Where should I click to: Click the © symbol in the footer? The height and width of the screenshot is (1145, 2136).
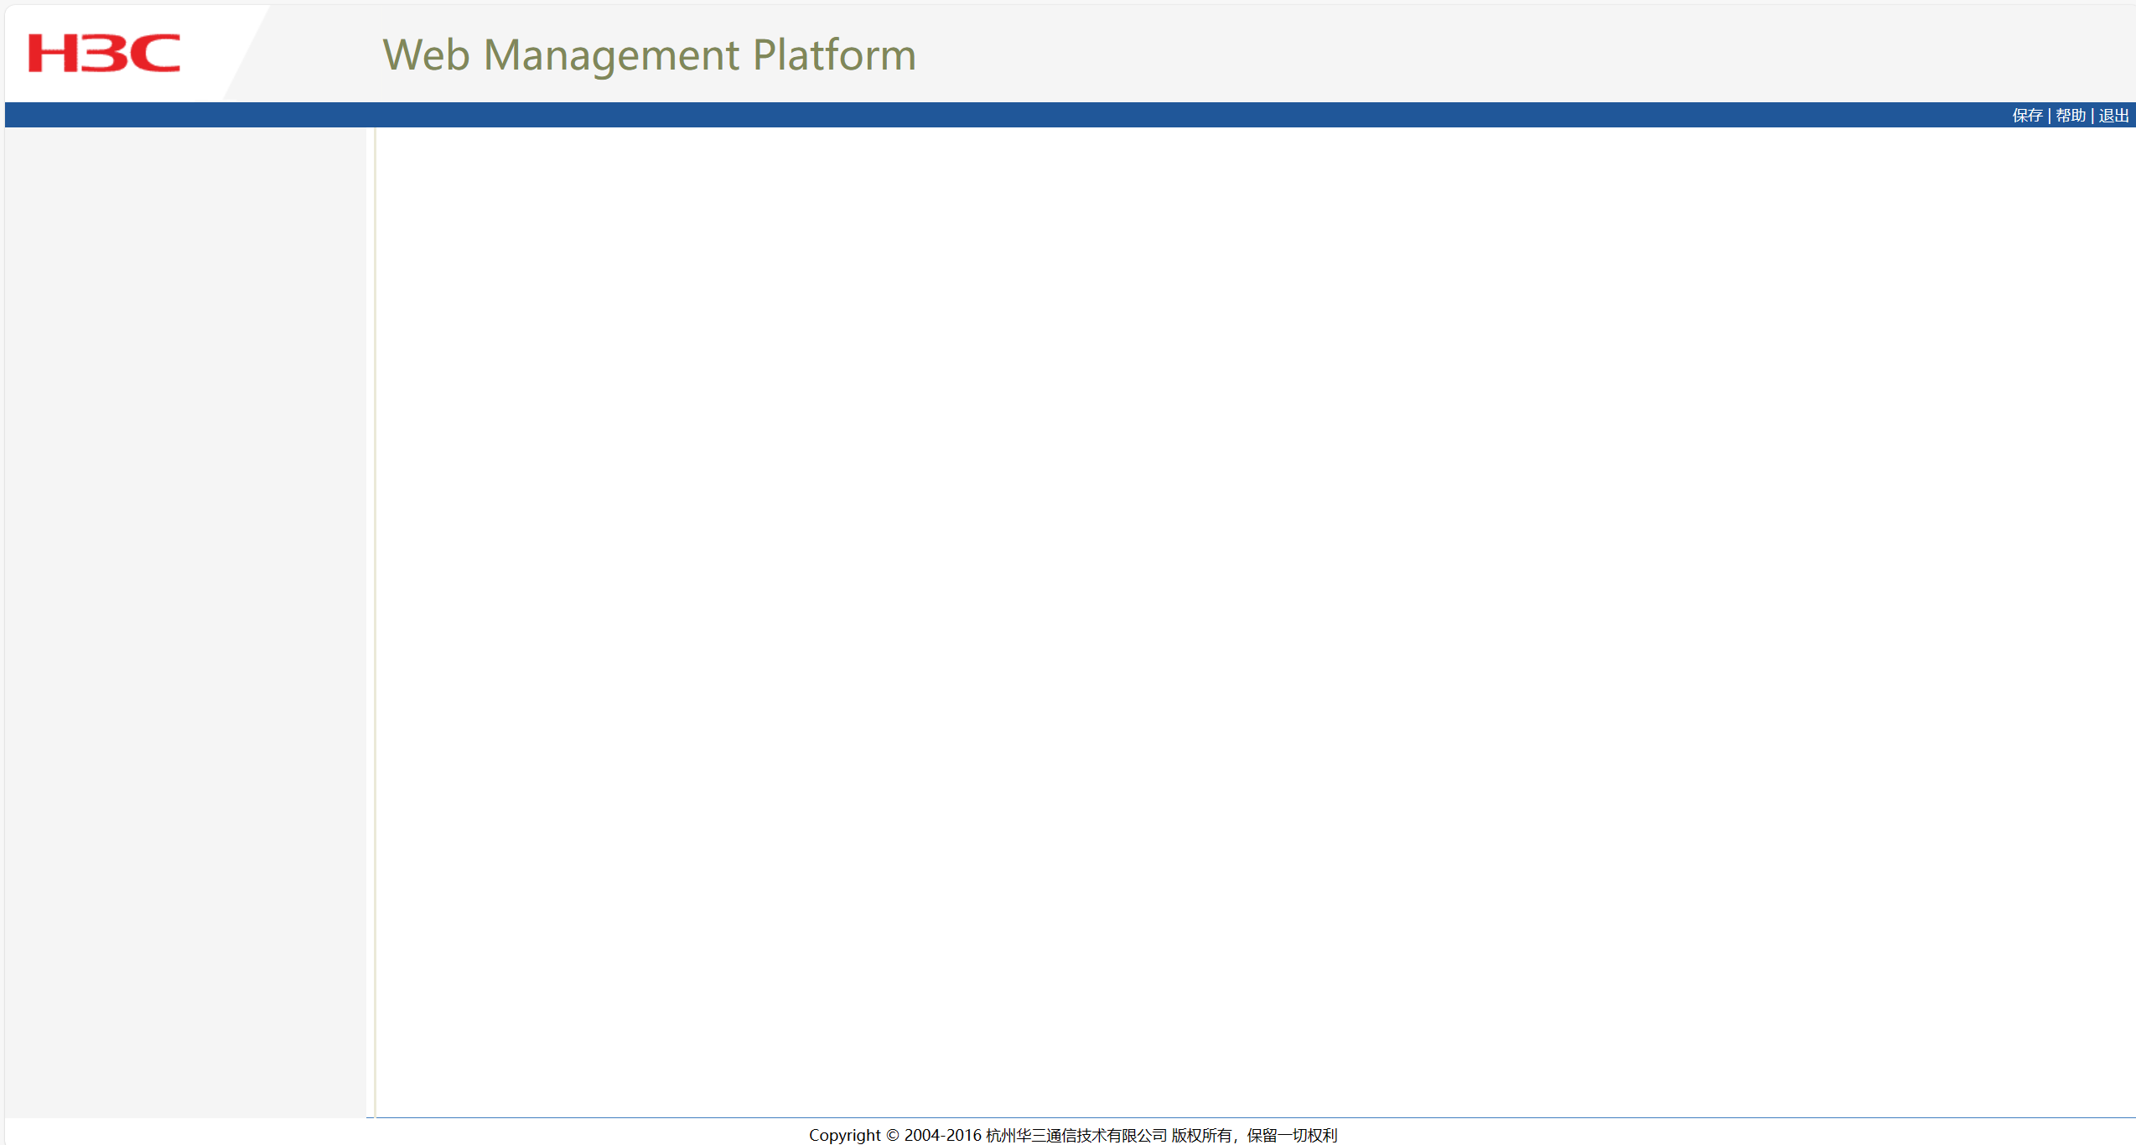point(893,1135)
